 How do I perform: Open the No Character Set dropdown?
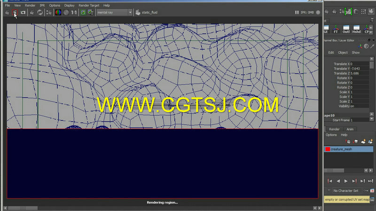click(x=345, y=191)
